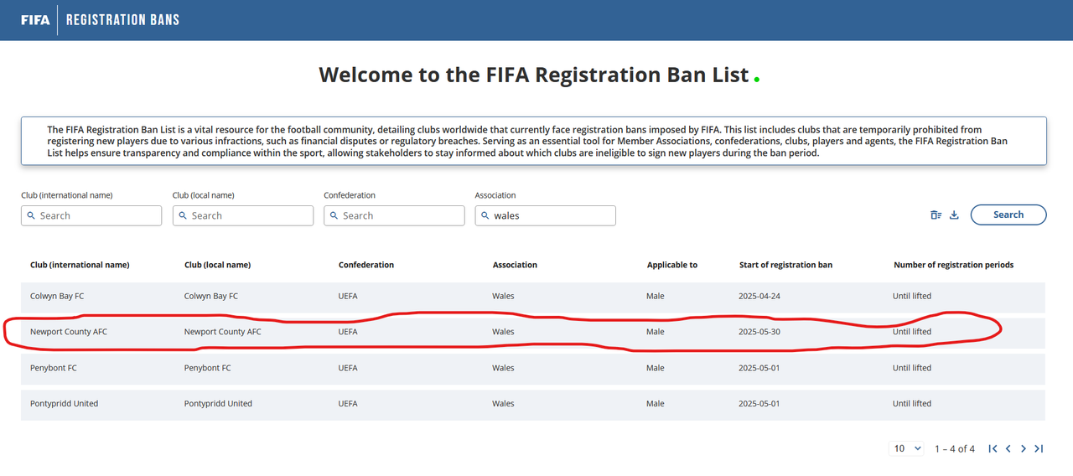
Task: Click Until lifted in Pontypridd United row
Action: click(912, 404)
